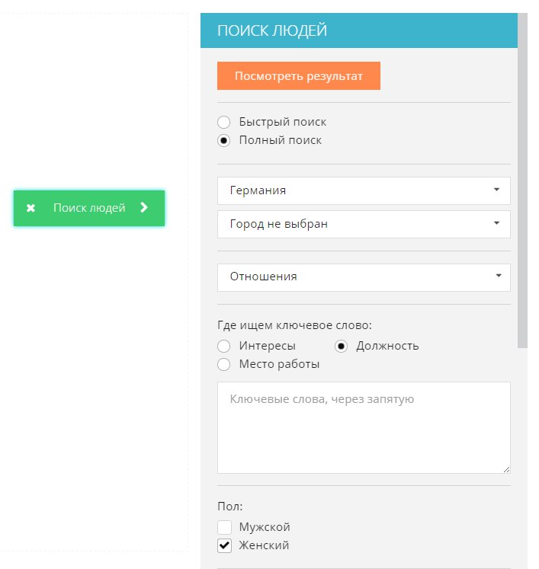The image size is (539, 569).
Task: Click into the Ключевые слова text area
Action: (x=364, y=427)
